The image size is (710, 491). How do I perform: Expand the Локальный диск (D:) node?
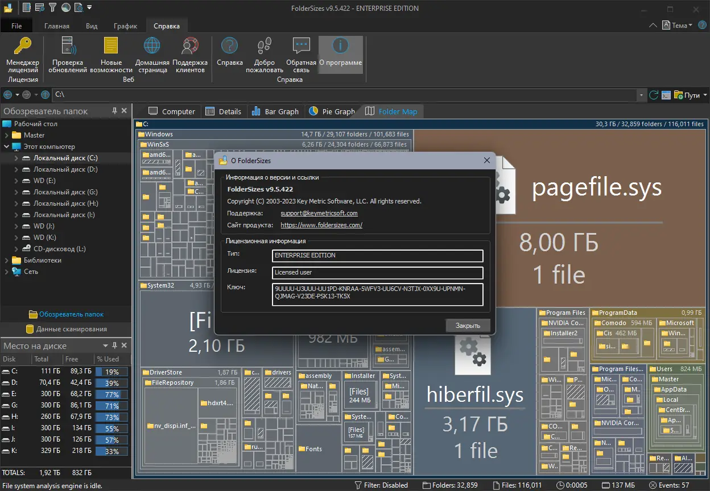tap(16, 169)
